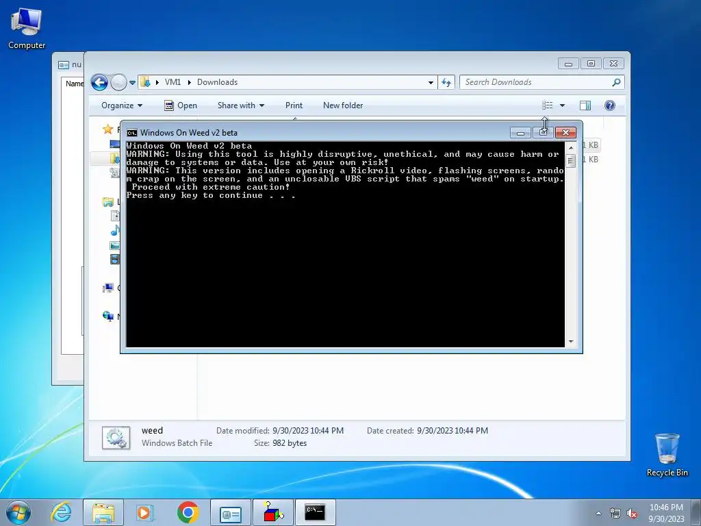The height and width of the screenshot is (526, 701).
Task: Open the recent pages dropdown arrow
Action: [x=132, y=83]
